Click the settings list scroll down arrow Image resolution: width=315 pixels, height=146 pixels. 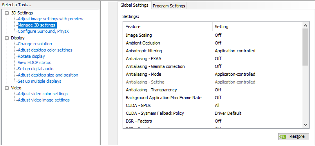tap(305, 125)
